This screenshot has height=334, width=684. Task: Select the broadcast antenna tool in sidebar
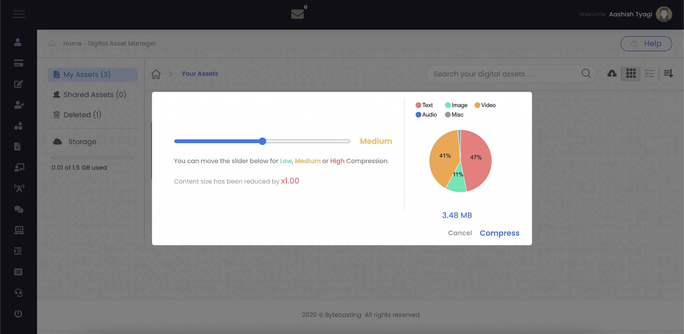point(19,188)
